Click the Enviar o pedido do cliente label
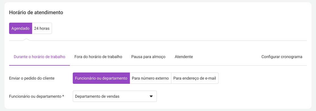The image size is (316, 111). pyautogui.click(x=32, y=78)
